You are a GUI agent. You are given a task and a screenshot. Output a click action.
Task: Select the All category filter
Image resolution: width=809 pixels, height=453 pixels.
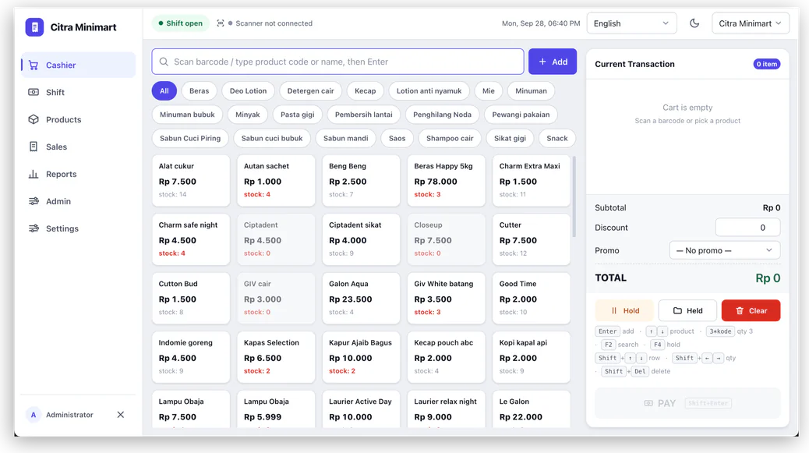(x=164, y=90)
